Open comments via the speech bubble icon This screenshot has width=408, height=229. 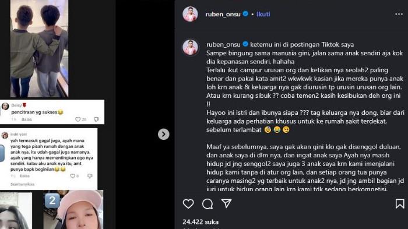click(207, 204)
